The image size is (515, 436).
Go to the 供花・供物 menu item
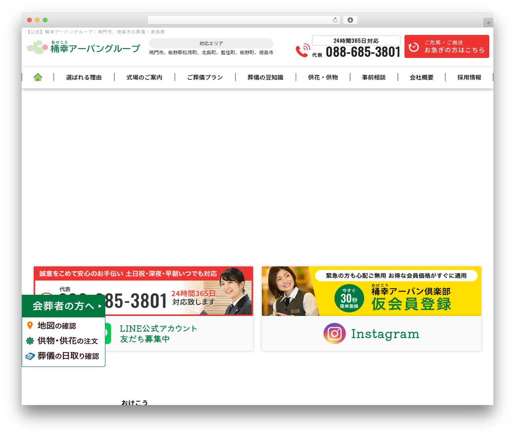tap(323, 77)
